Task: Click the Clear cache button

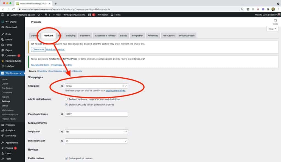Action: (38, 49)
